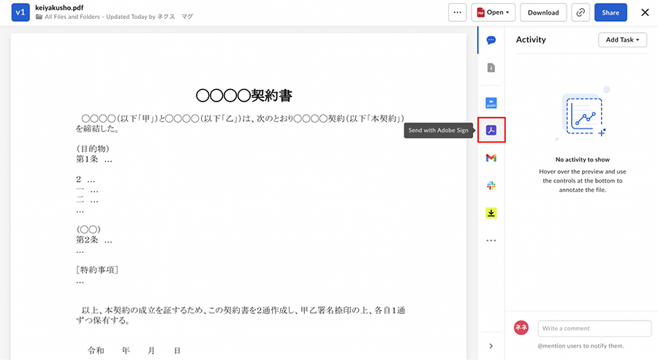
Task: Copy the shared link icon button
Action: click(x=581, y=12)
